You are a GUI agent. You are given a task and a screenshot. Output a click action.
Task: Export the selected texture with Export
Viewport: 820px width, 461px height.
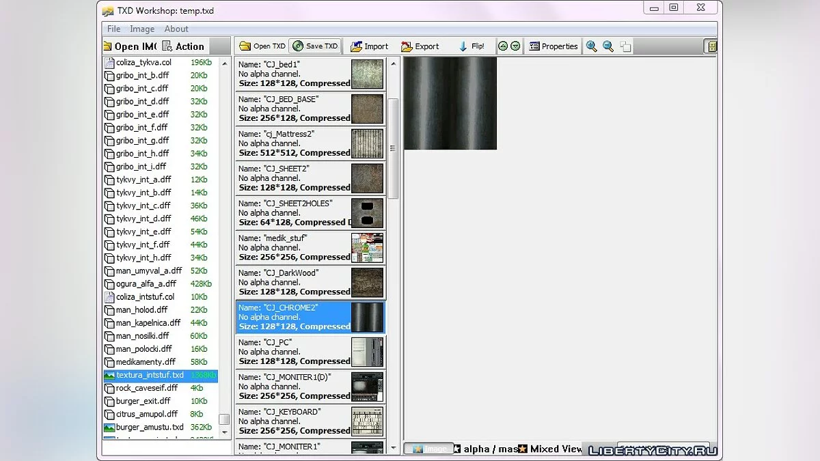420,46
